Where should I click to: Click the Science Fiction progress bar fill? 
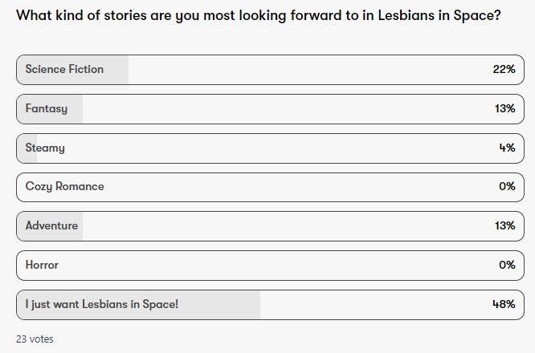tap(116, 69)
